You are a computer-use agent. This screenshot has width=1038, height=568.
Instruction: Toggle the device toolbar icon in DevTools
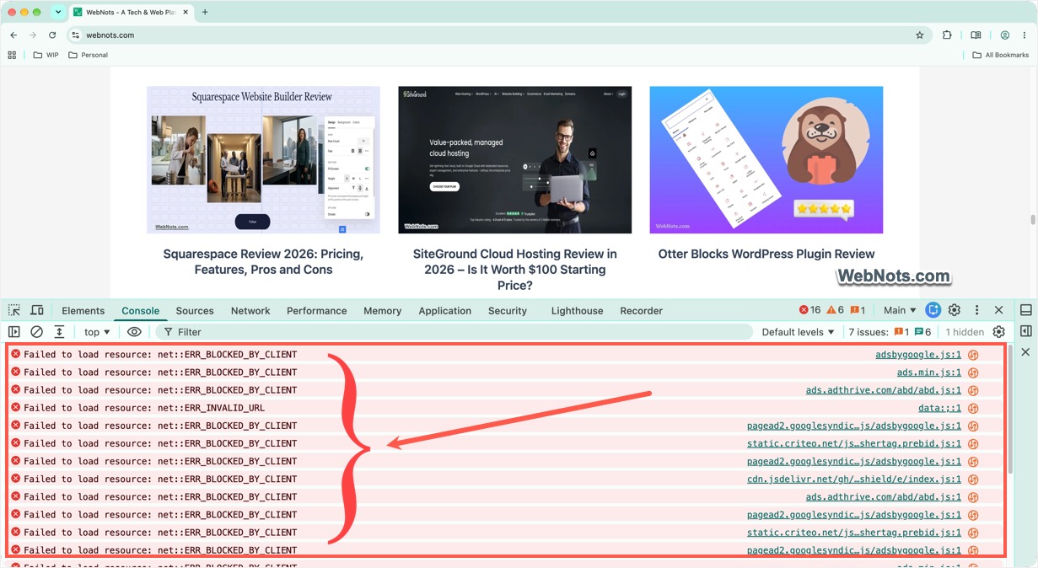(37, 310)
